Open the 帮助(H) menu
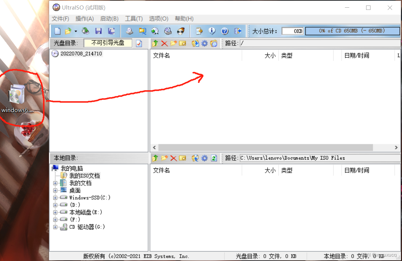Viewport: 402px width, 261px height. [x=184, y=18]
